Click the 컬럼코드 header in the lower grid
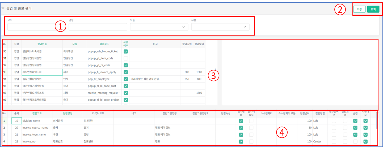Viewport: 383px width, 147px height. click(x=37, y=114)
